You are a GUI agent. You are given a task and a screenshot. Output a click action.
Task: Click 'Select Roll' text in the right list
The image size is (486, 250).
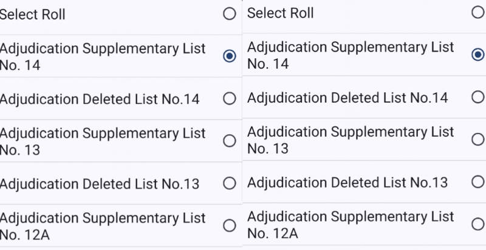pos(280,13)
